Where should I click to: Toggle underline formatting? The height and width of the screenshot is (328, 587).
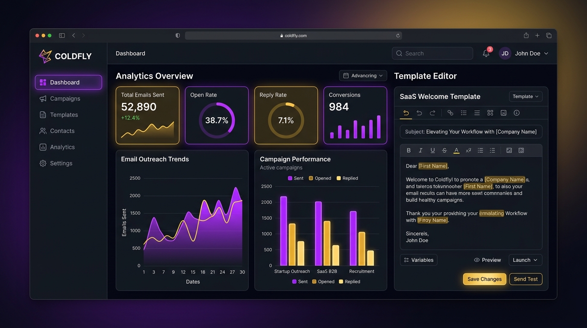pos(433,150)
